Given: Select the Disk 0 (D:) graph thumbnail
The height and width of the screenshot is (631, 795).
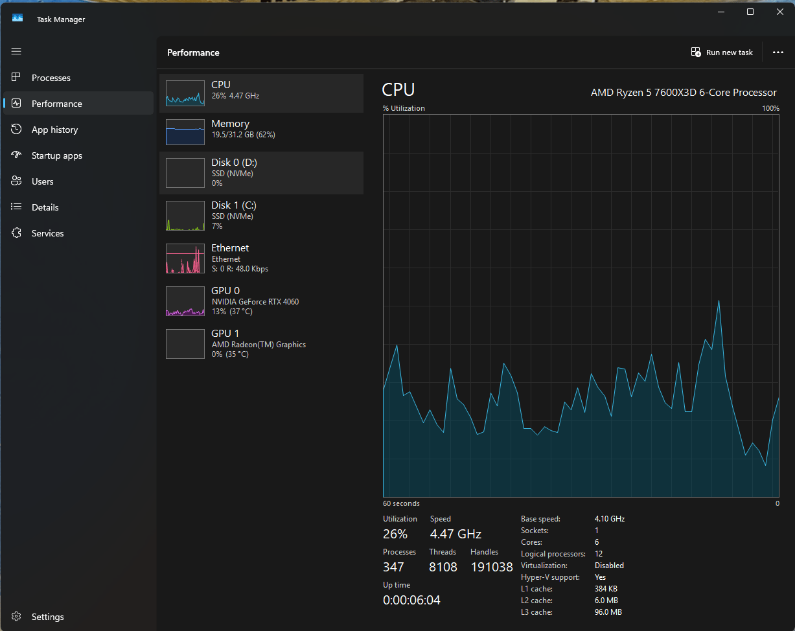Looking at the screenshot, I should (x=185, y=173).
